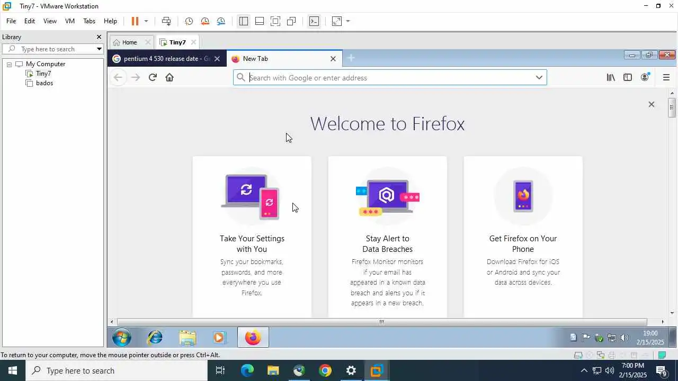
Task: Switch to Unity mode icon
Action: pos(291,21)
